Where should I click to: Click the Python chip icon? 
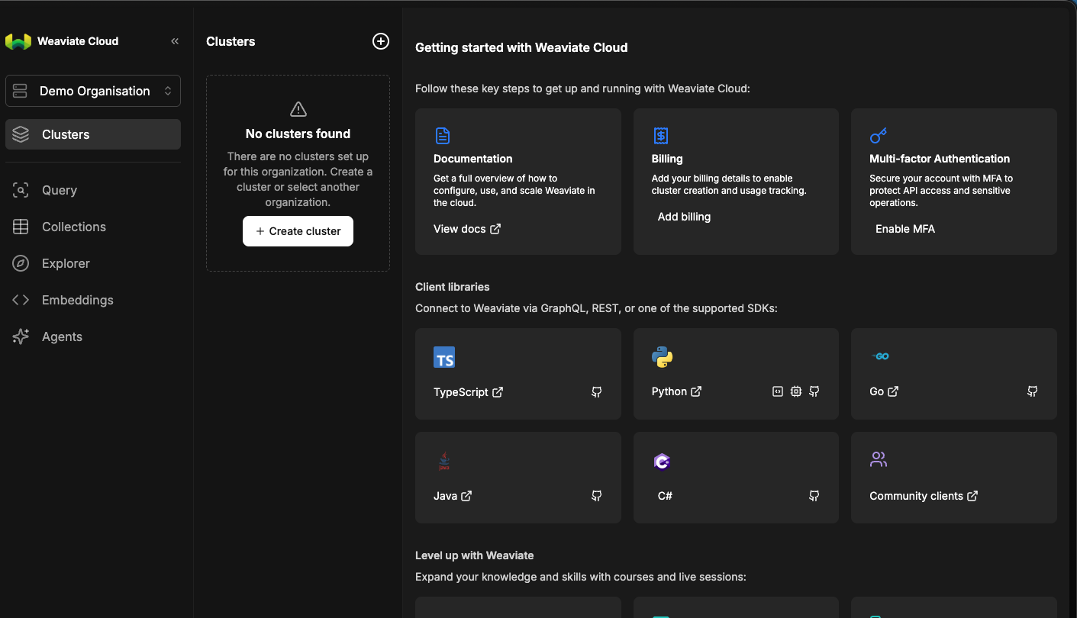tap(796, 391)
